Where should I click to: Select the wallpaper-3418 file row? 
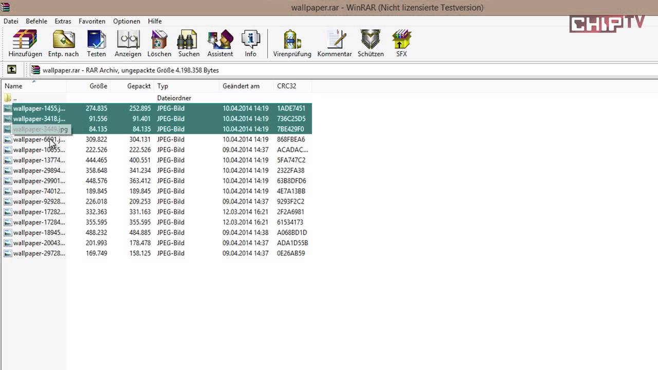pos(157,119)
